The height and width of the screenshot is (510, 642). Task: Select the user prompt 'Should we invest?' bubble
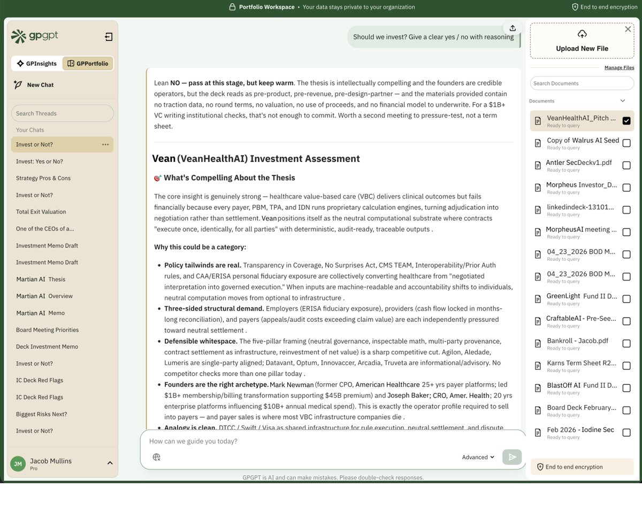433,37
